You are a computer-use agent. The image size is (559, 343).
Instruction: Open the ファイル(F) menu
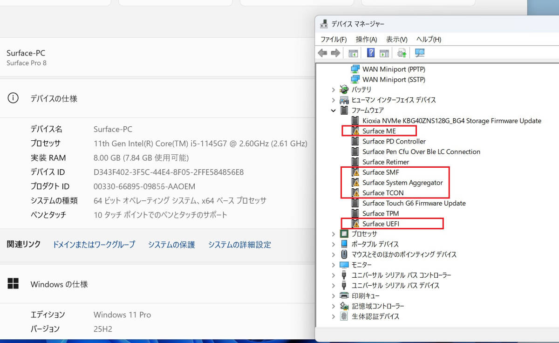pos(334,40)
